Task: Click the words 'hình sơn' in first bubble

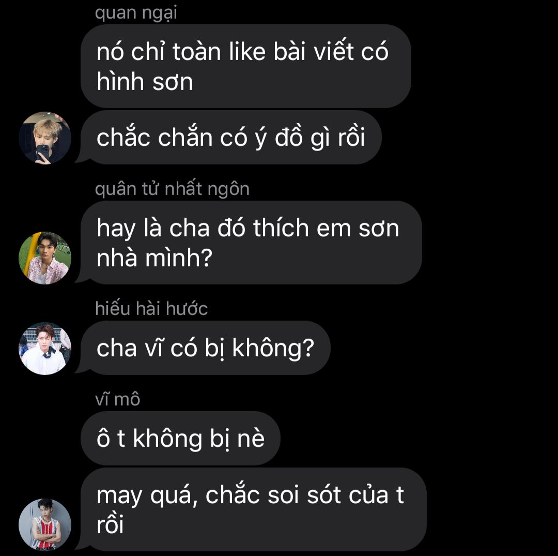Action: coord(145,82)
